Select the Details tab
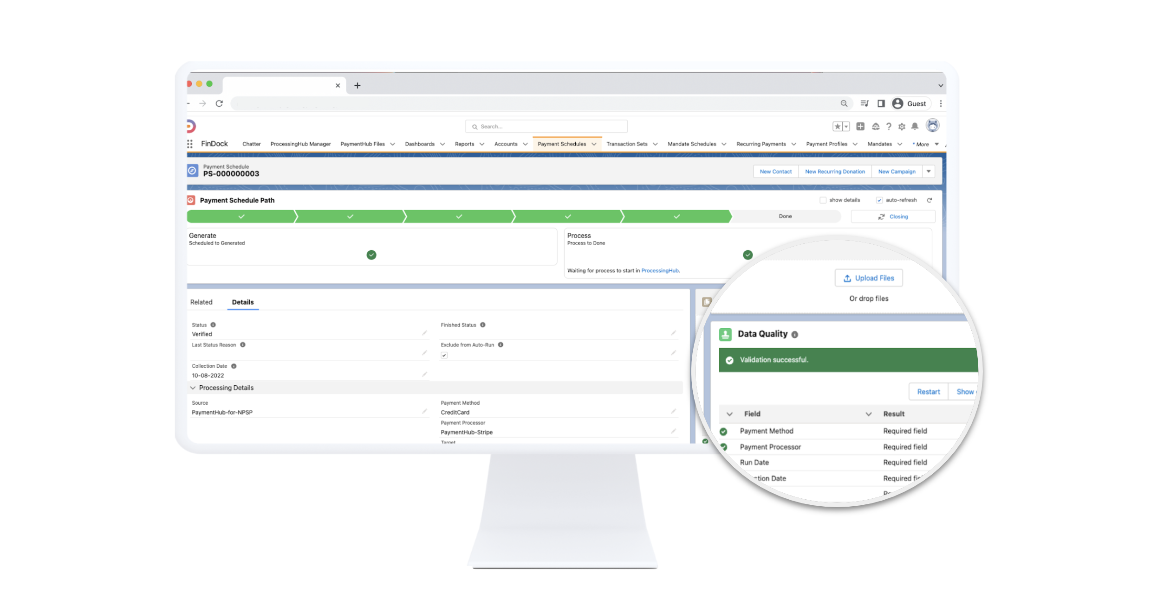This screenshot has width=1170, height=598. (243, 302)
